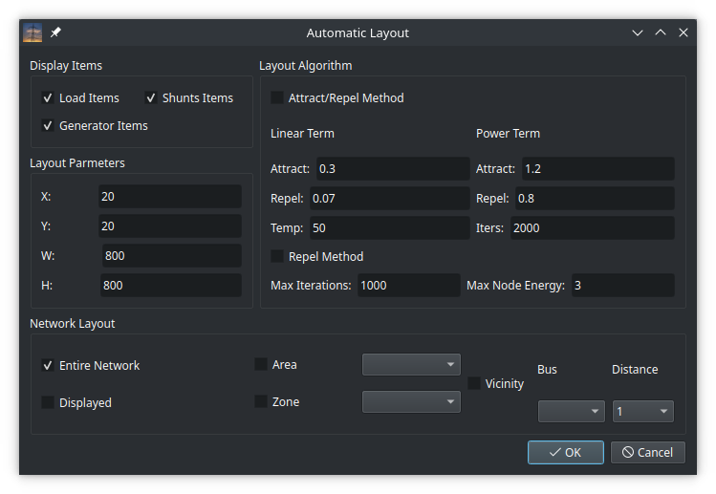Viewport: 716px width, 494px height.
Task: Open the Area dropdown list
Action: (411, 364)
